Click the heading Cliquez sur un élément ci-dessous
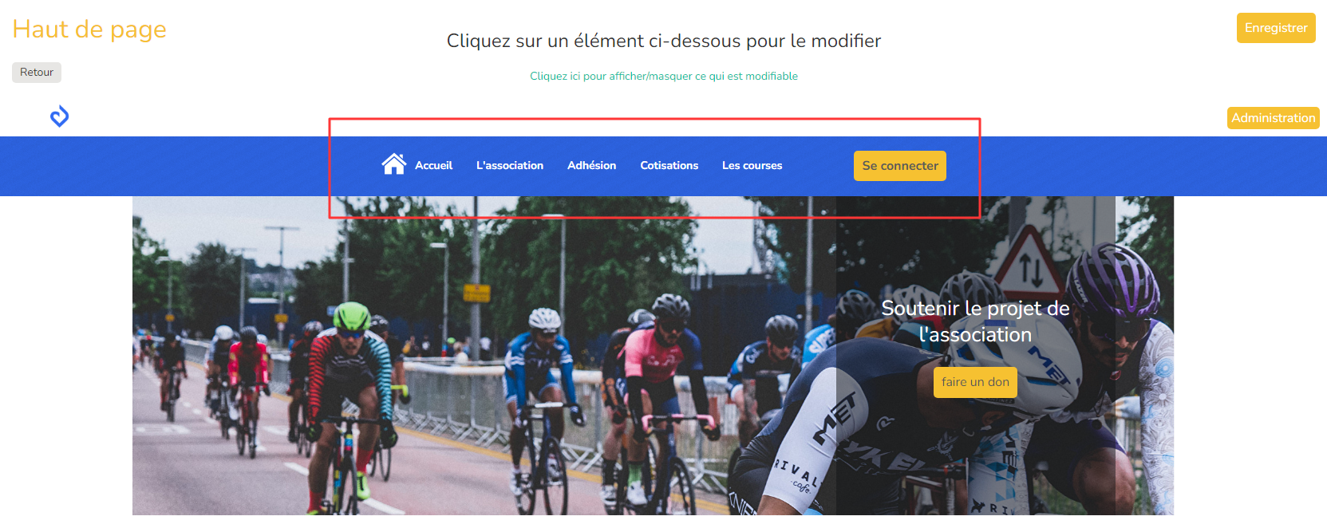This screenshot has height=528, width=1327. click(664, 41)
